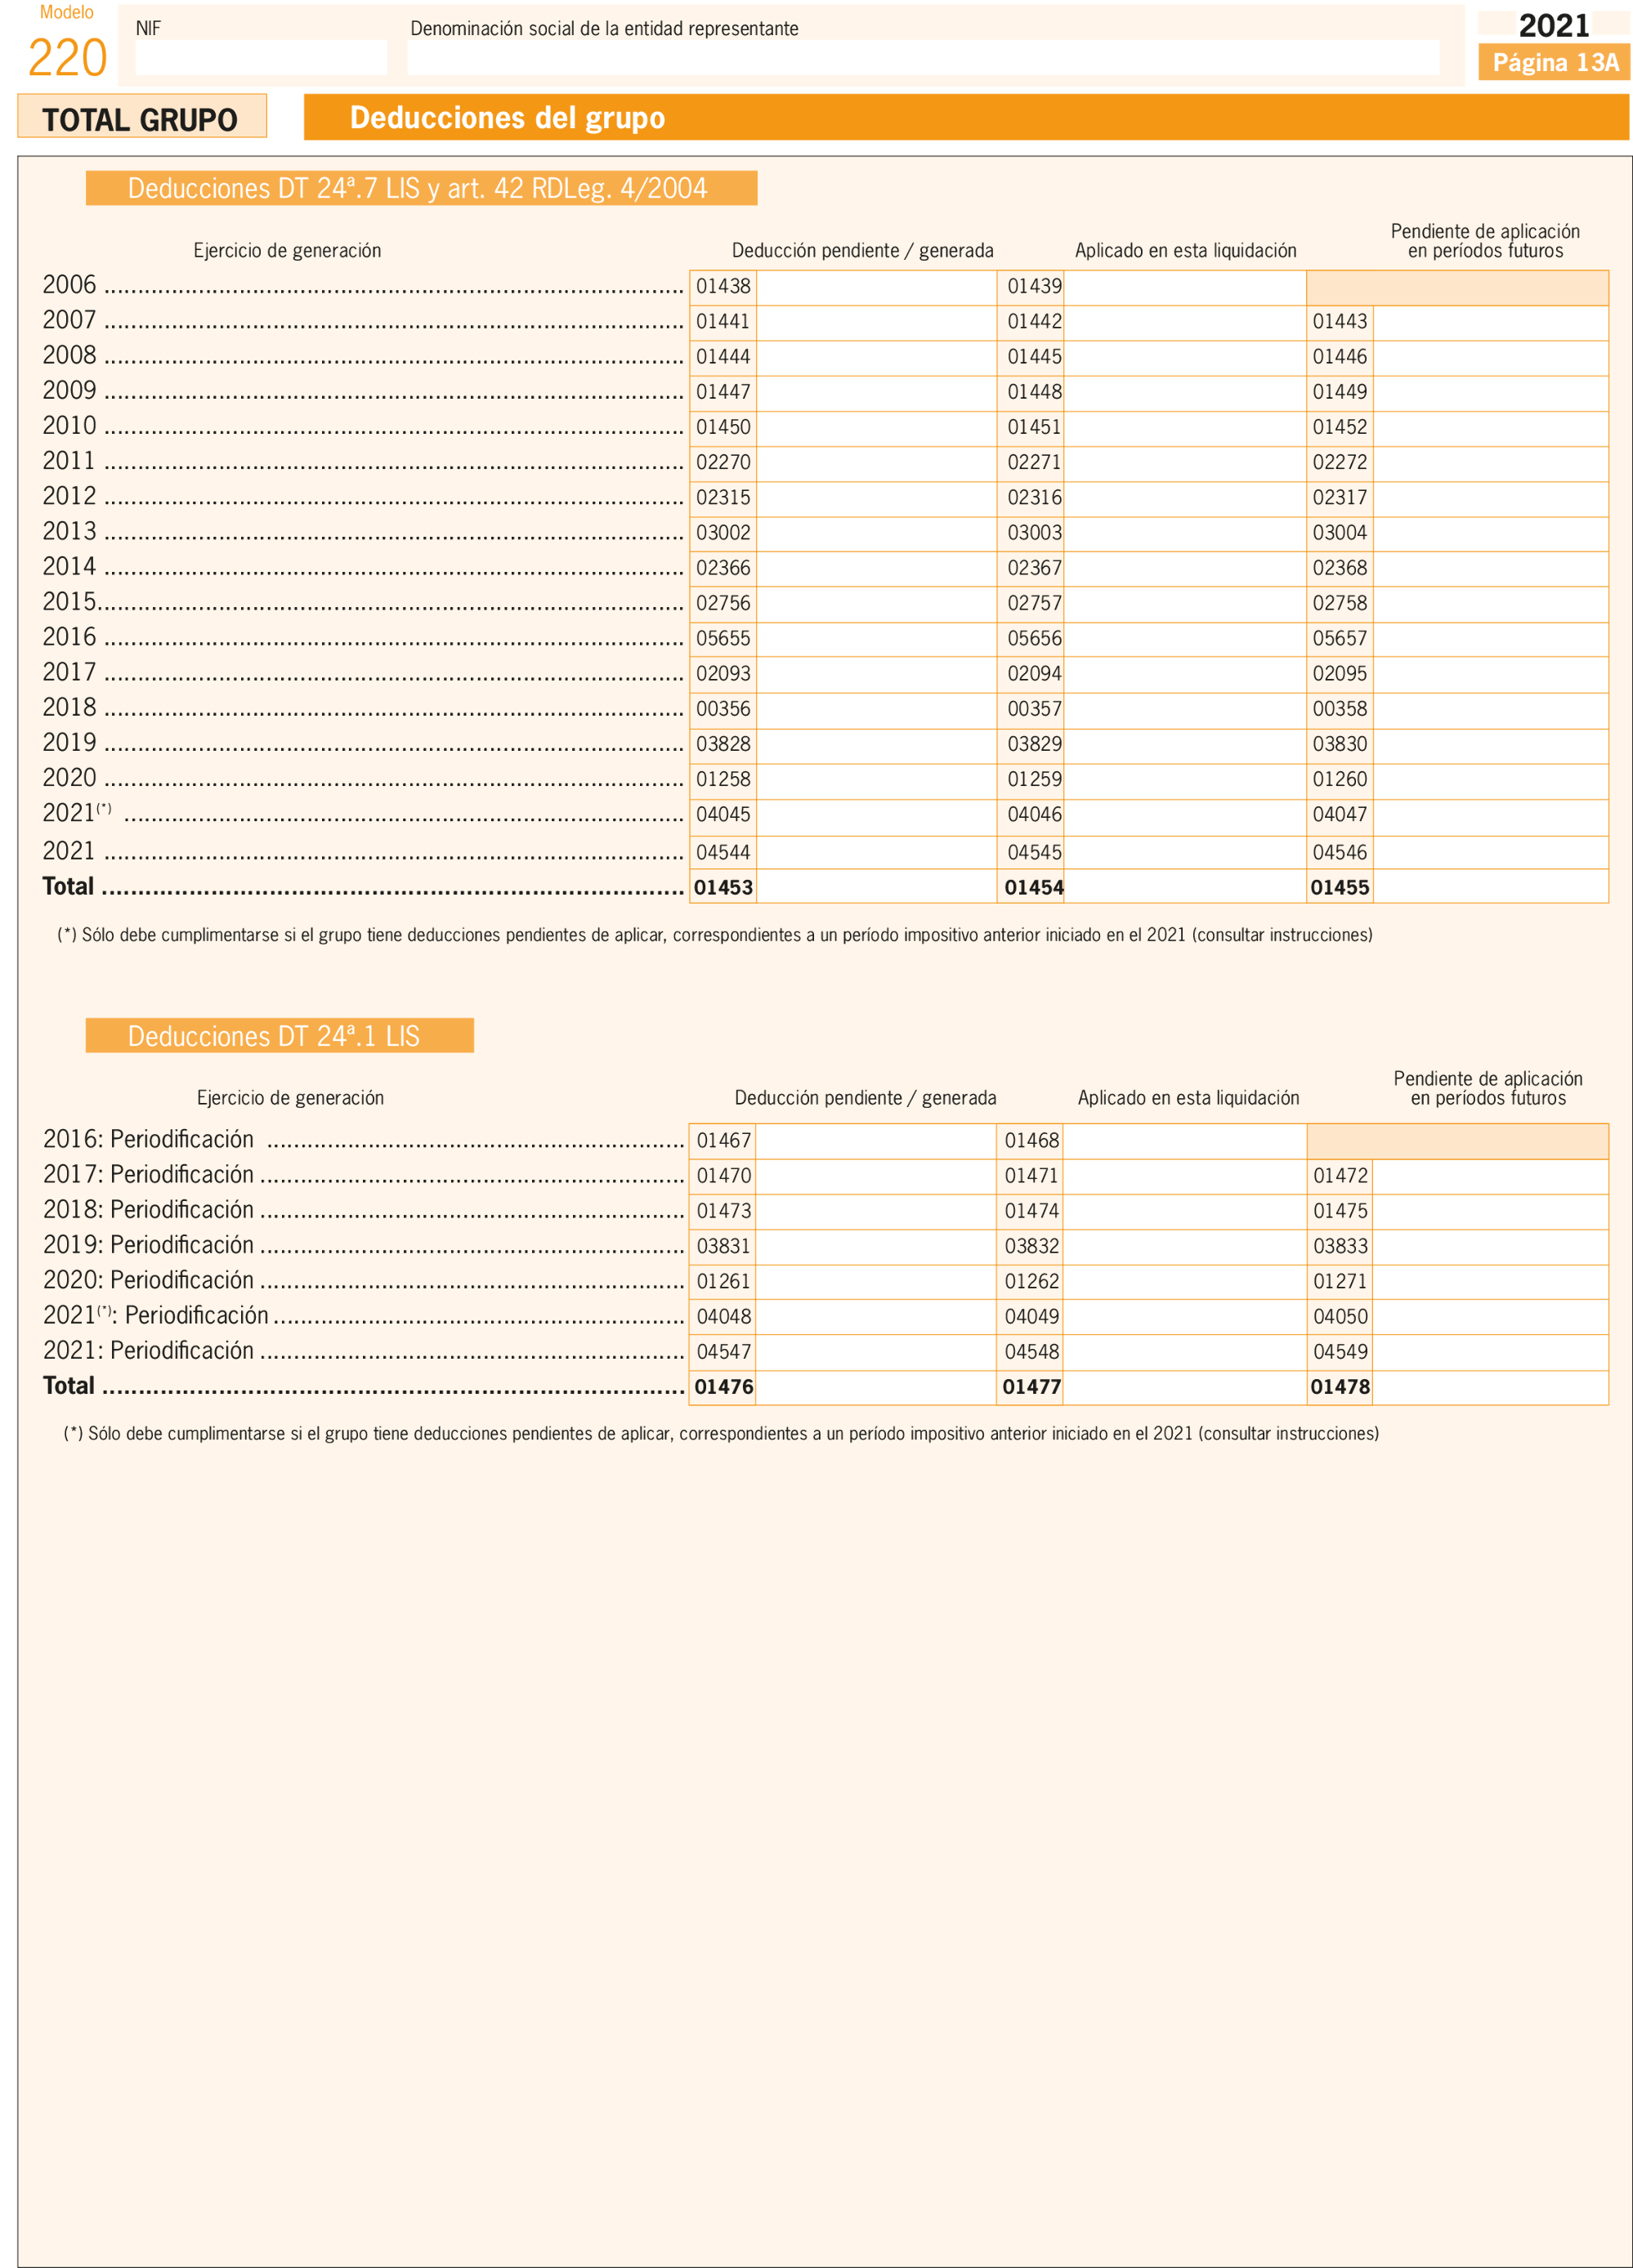Image resolution: width=1633 pixels, height=2268 pixels.
Task: Click second table's 'Deducción pendiente / generada' header
Action: [866, 1098]
